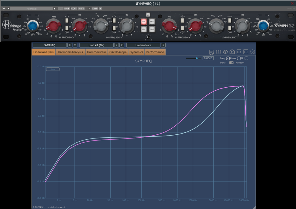
Task: Click the SYMPH EQ logo
Action: coord(284,26)
